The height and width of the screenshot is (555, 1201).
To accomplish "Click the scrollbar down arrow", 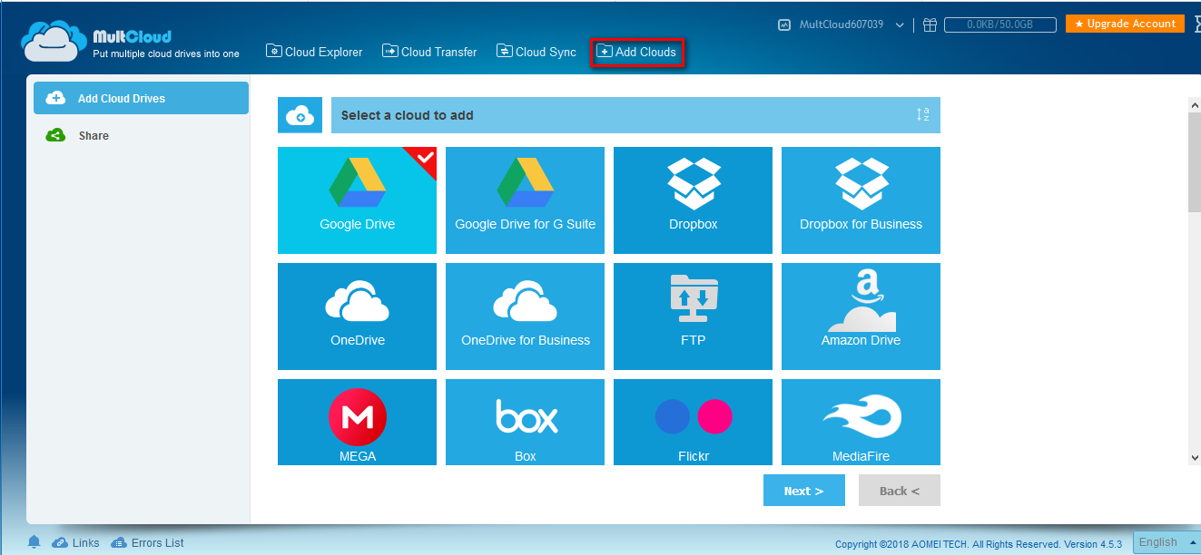I will 1194,457.
